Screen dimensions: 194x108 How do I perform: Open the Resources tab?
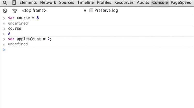coord(124,3)
